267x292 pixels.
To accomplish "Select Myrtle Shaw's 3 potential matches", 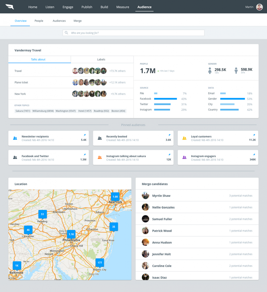I will click(x=241, y=196).
